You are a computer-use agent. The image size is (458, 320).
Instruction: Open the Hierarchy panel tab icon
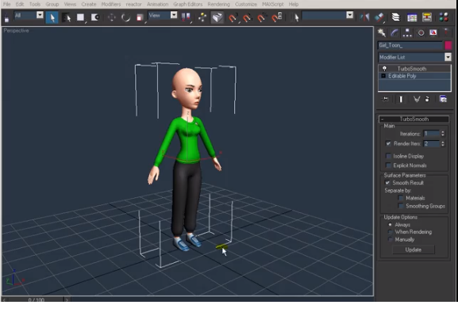(x=407, y=33)
